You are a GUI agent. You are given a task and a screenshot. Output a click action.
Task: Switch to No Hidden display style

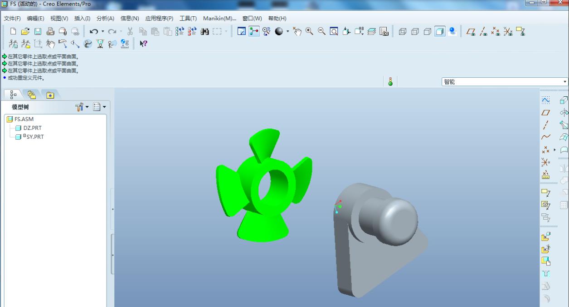(427, 32)
